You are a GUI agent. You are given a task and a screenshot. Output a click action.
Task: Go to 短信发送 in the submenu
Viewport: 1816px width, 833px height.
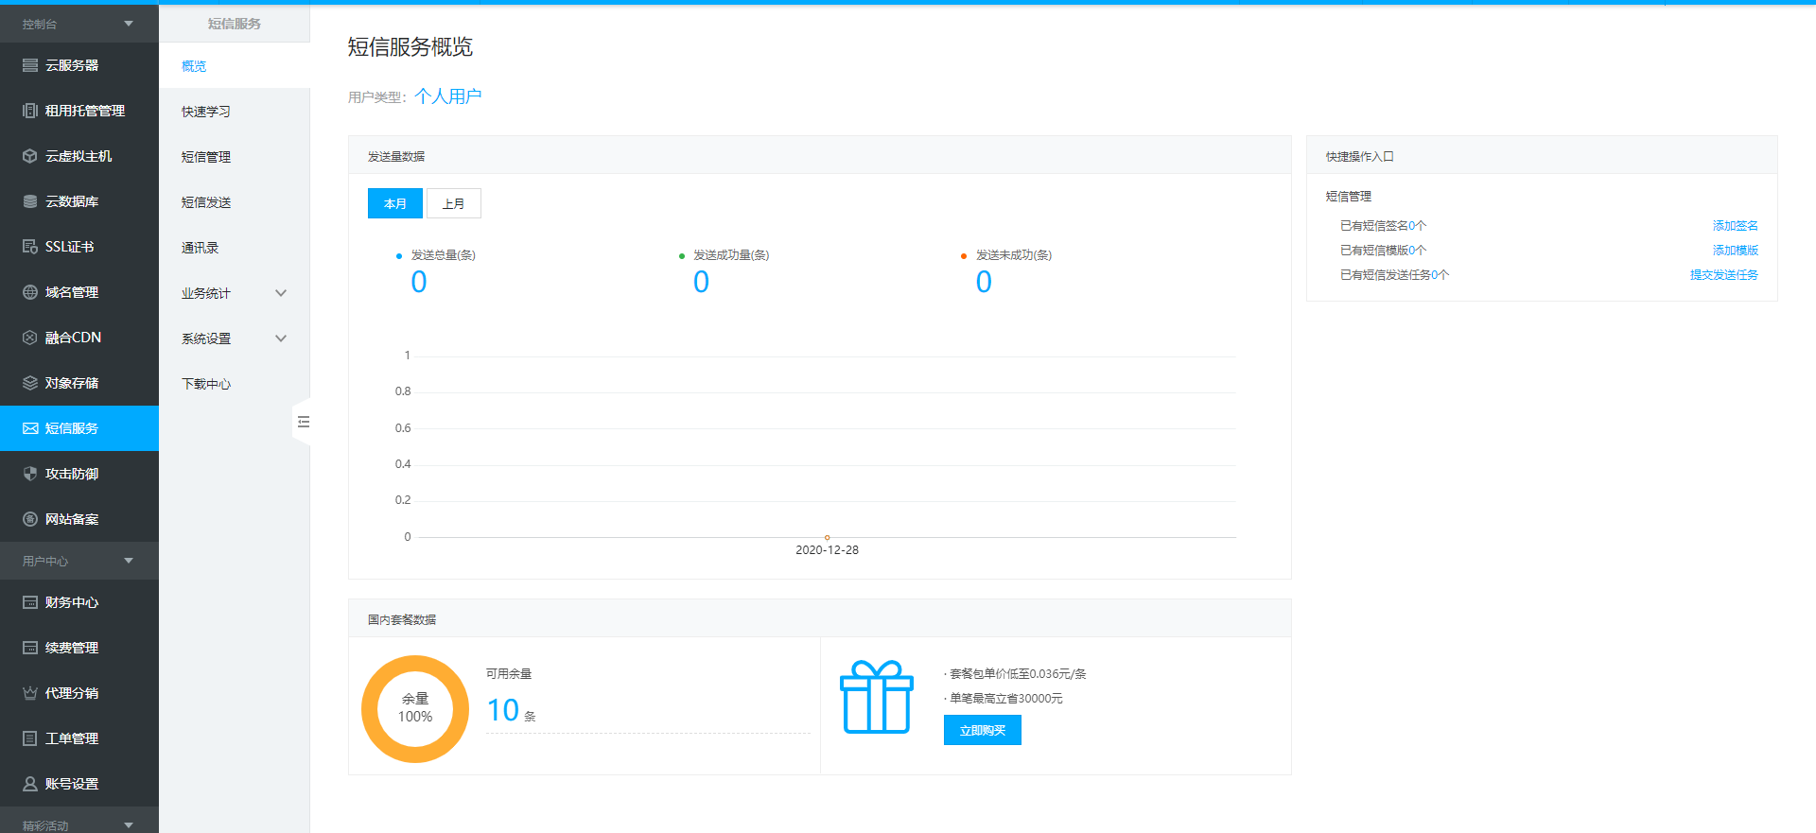pos(206,202)
